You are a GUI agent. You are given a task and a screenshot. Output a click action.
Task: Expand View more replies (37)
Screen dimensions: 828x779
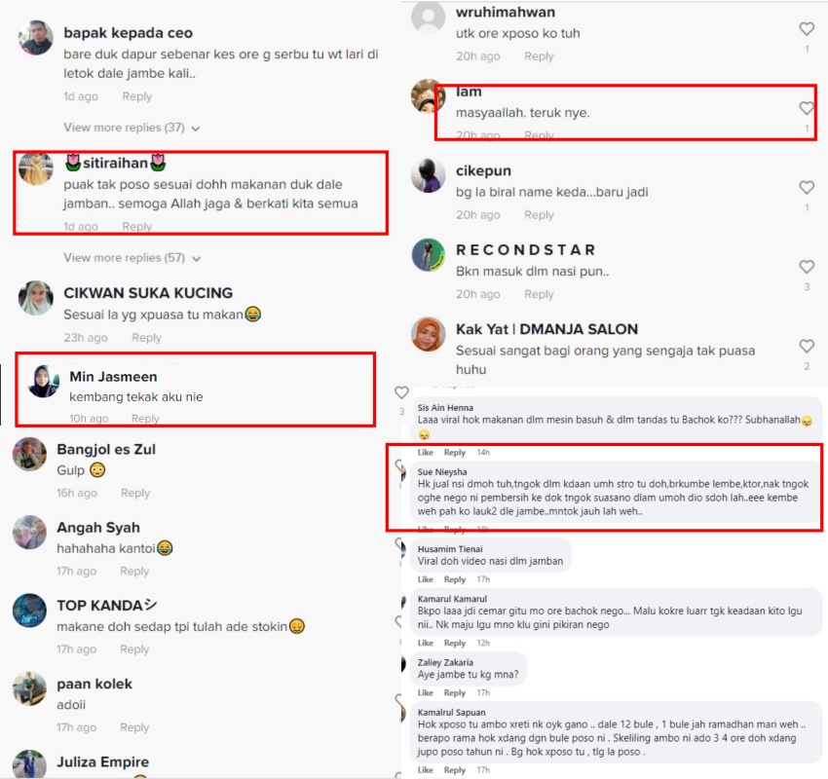pos(132,128)
